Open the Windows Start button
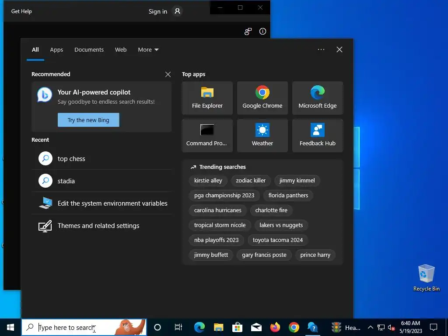Viewport: 448px width, 336px height. 10,327
